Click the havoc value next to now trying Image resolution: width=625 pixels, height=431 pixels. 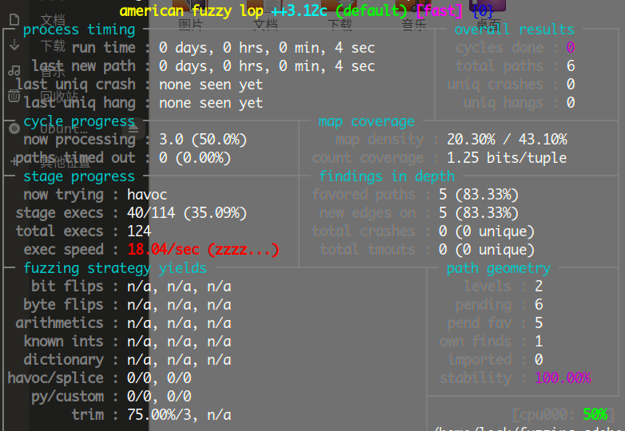tap(147, 195)
